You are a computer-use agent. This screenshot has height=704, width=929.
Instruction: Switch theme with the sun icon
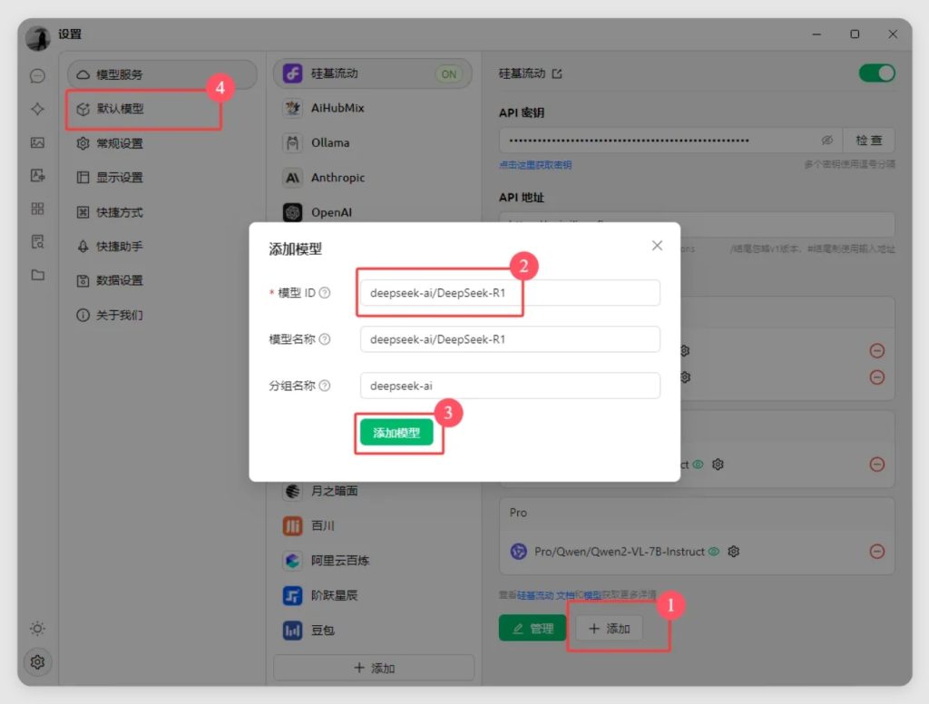point(37,628)
